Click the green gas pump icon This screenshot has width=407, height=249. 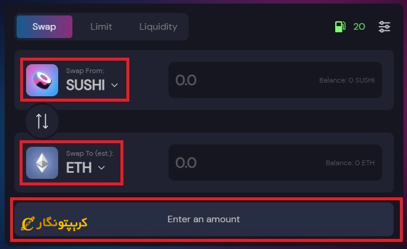tap(340, 27)
